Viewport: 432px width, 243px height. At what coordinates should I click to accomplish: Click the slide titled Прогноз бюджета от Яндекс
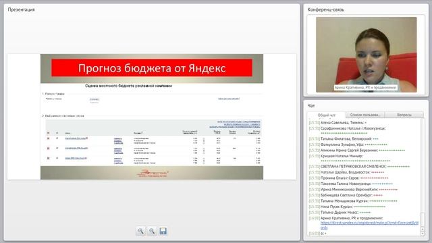pyautogui.click(x=152, y=117)
